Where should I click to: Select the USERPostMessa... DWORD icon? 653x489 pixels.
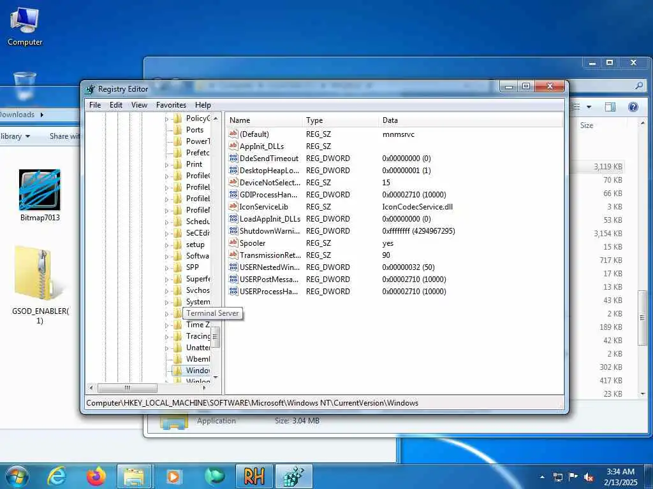point(233,279)
